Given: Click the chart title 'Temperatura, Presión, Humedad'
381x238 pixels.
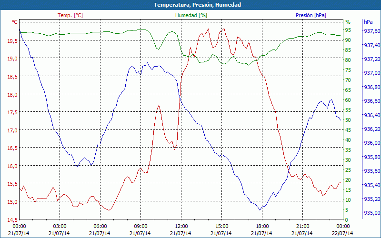Looking at the screenshot, I should coord(197,5).
